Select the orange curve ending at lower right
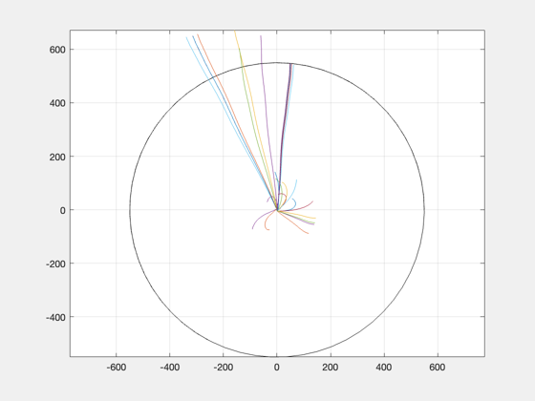The height and width of the screenshot is (401, 535). (294, 222)
